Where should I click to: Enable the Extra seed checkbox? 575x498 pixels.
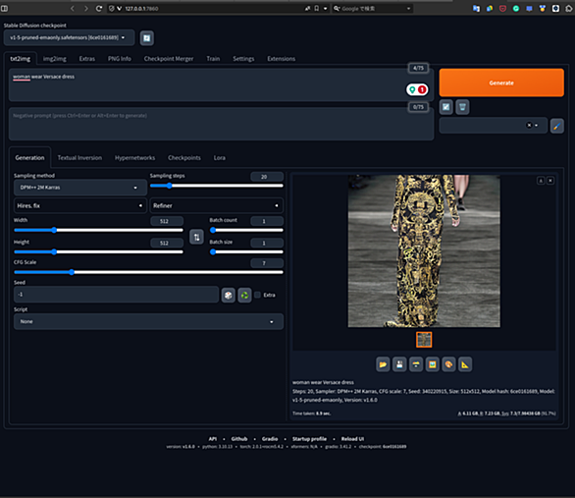pyautogui.click(x=258, y=295)
